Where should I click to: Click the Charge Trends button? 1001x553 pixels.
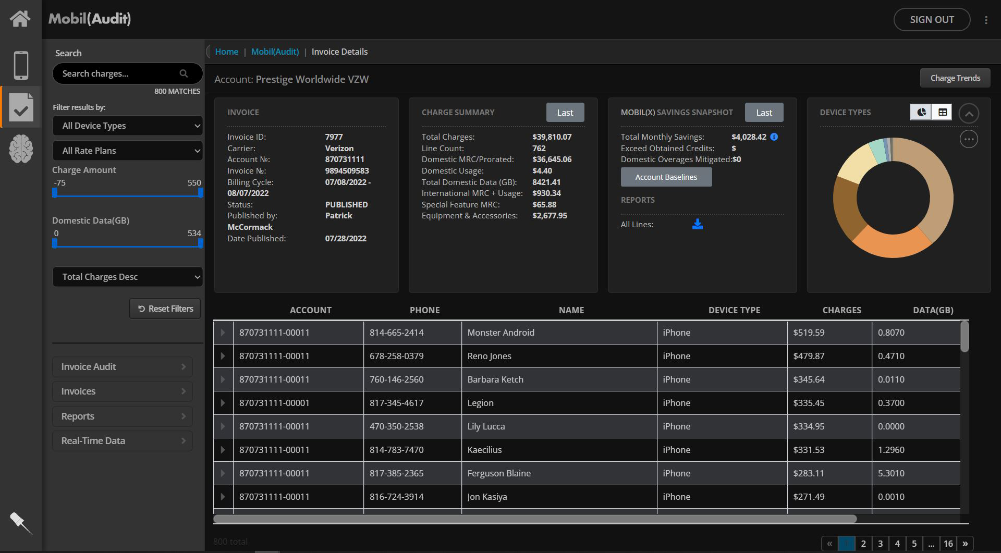955,78
